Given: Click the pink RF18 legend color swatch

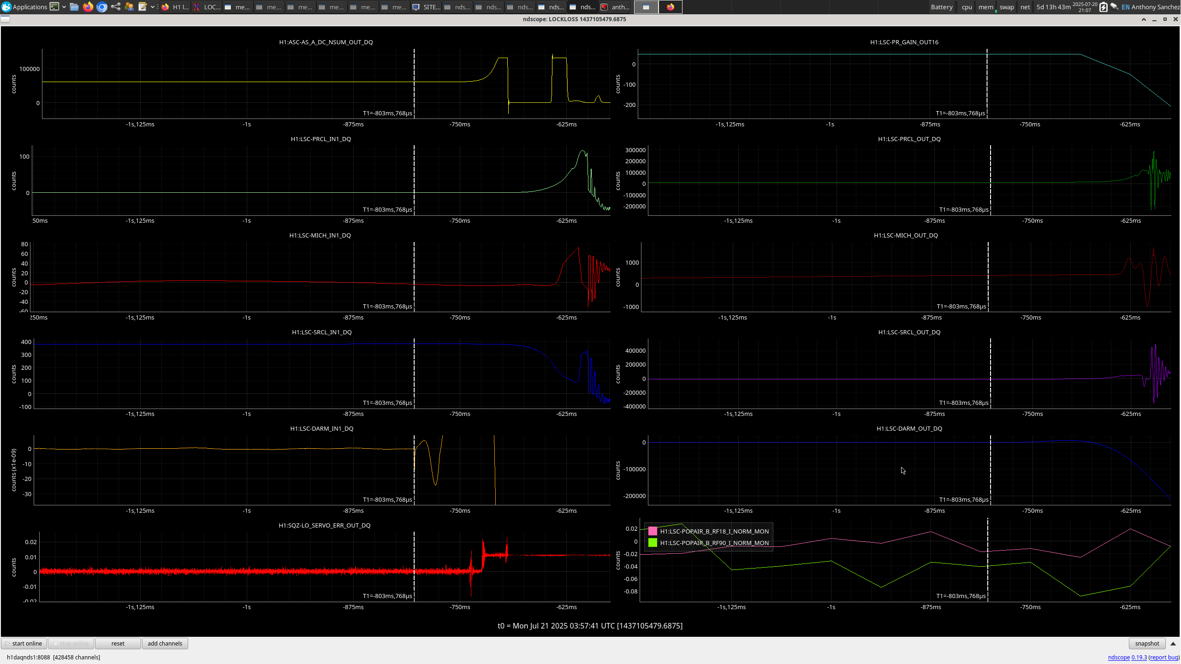Looking at the screenshot, I should (x=653, y=531).
